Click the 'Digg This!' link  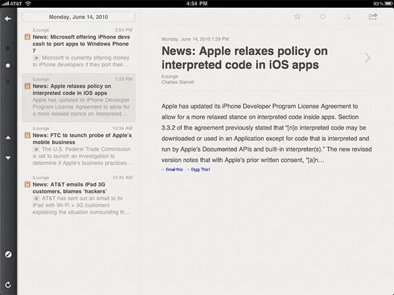(200, 170)
